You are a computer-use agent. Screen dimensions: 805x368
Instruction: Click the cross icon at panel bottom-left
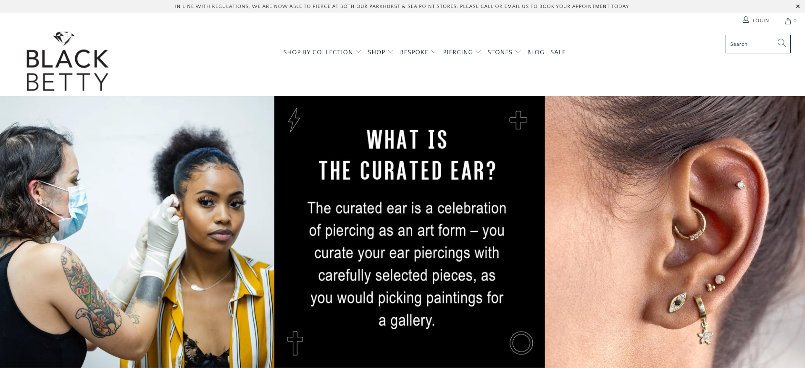(295, 343)
